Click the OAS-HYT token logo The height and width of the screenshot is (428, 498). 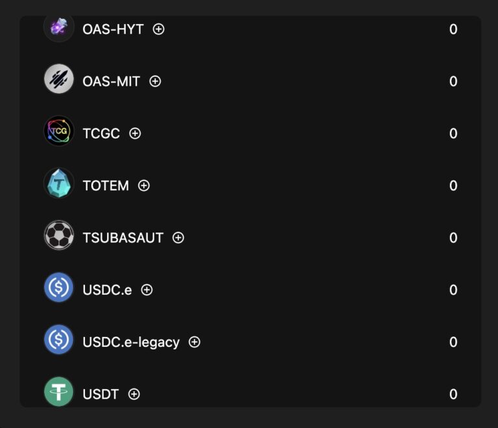59,28
